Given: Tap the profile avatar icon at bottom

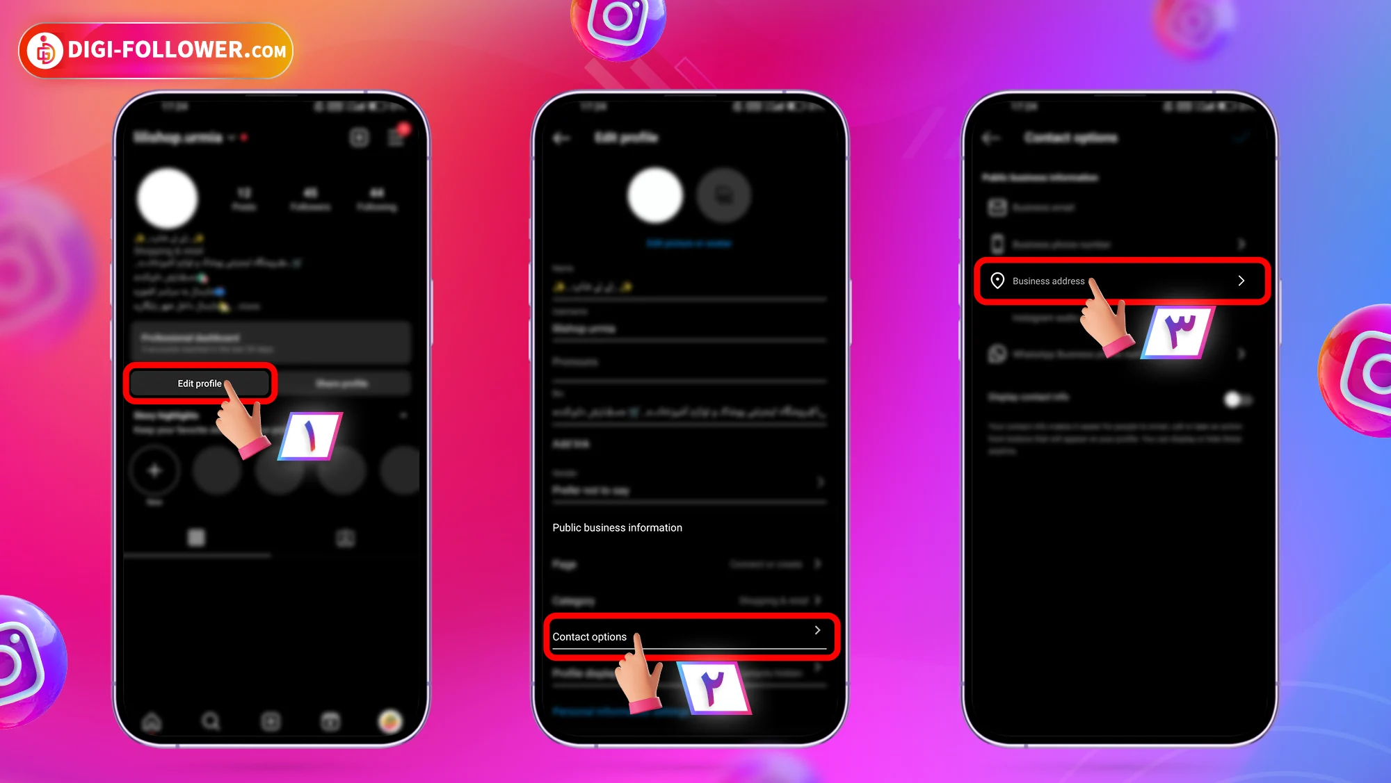Looking at the screenshot, I should coord(389,722).
